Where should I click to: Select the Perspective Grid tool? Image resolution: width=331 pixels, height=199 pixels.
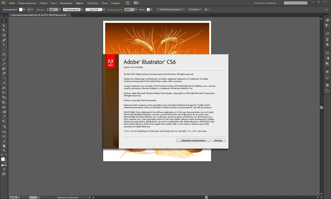(4, 103)
